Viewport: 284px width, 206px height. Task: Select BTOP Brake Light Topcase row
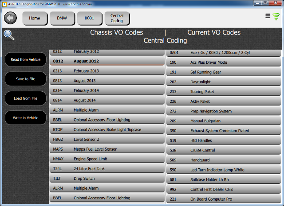[x=107, y=129]
